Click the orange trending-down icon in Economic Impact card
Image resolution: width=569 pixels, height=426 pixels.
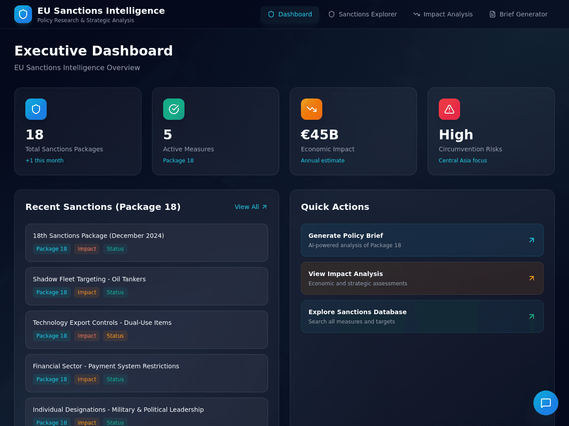pyautogui.click(x=312, y=109)
